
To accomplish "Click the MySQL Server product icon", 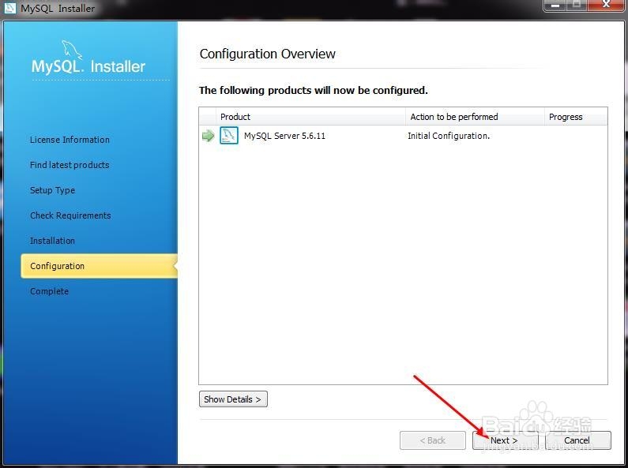I will (x=229, y=136).
